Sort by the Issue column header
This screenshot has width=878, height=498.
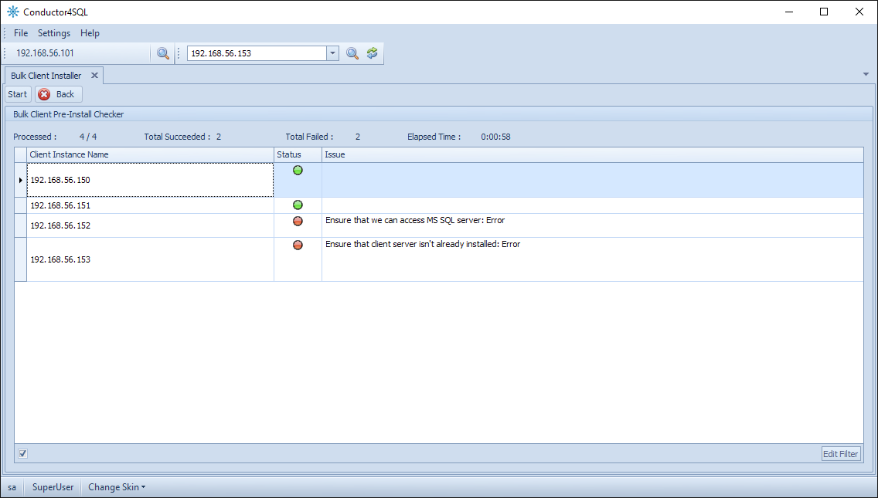click(x=593, y=154)
